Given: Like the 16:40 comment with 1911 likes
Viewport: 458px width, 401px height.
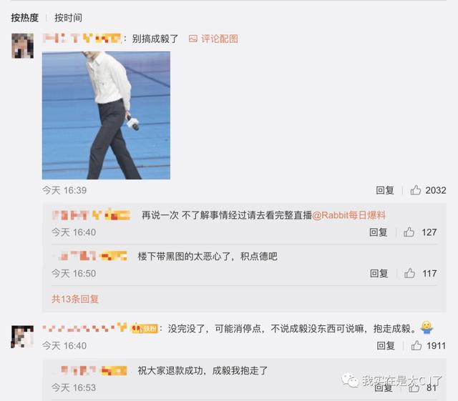Looking at the screenshot, I should (x=416, y=345).
